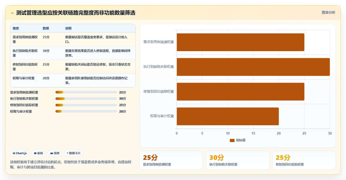This screenshot has width=346, height=180.
Task: Open the 30分 执行到缺陷关联权重 data card
Action: 237,160
